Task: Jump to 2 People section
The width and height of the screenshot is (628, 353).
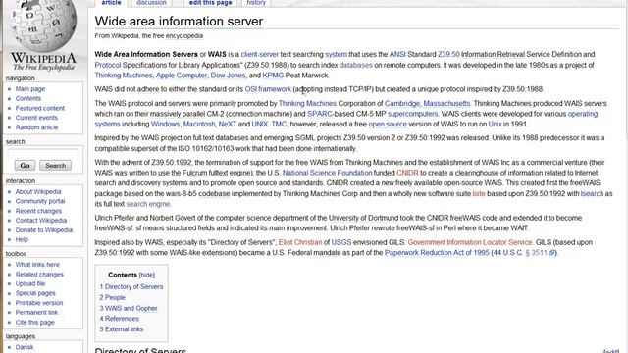Action: [x=112, y=298]
